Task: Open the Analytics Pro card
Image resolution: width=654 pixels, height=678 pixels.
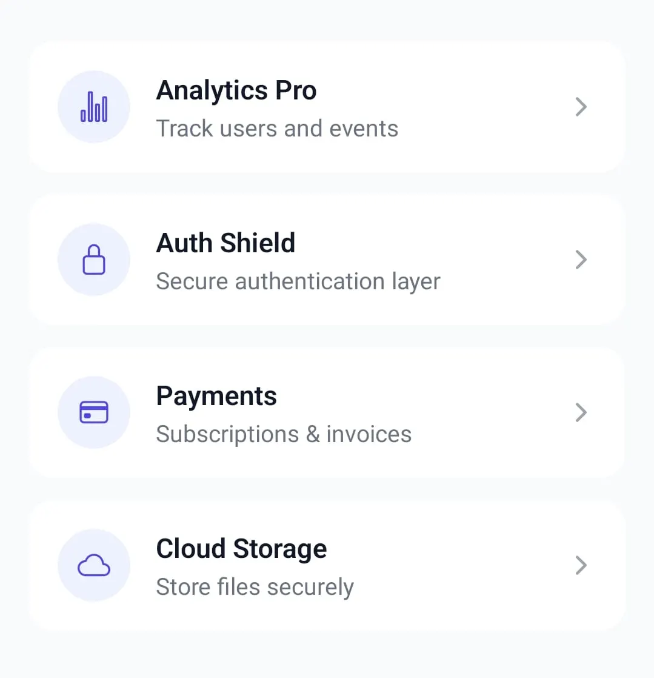Action: tap(327, 107)
